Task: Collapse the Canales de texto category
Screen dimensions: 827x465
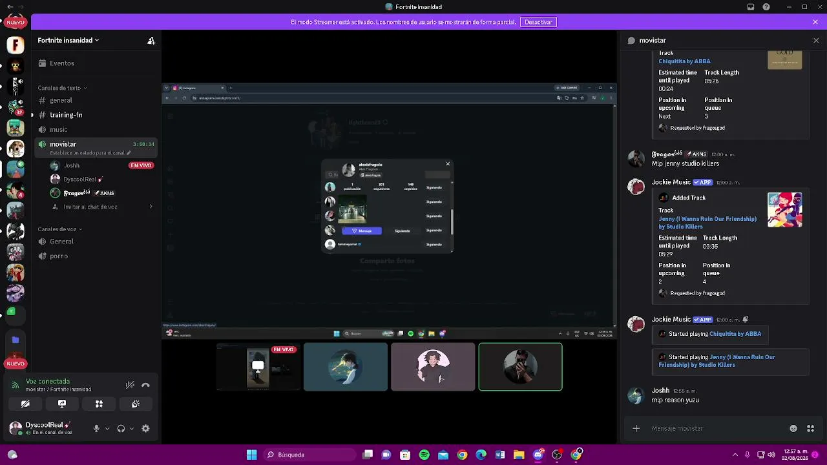Action: point(62,88)
